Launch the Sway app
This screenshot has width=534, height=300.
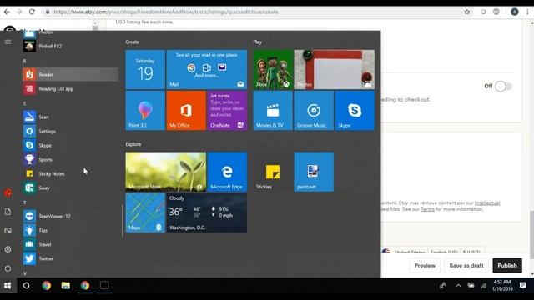tap(70, 187)
